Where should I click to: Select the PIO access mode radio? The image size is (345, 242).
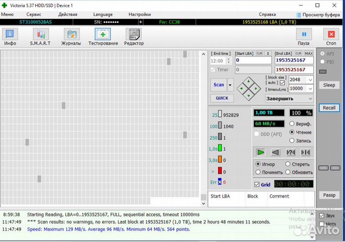tap(322, 62)
